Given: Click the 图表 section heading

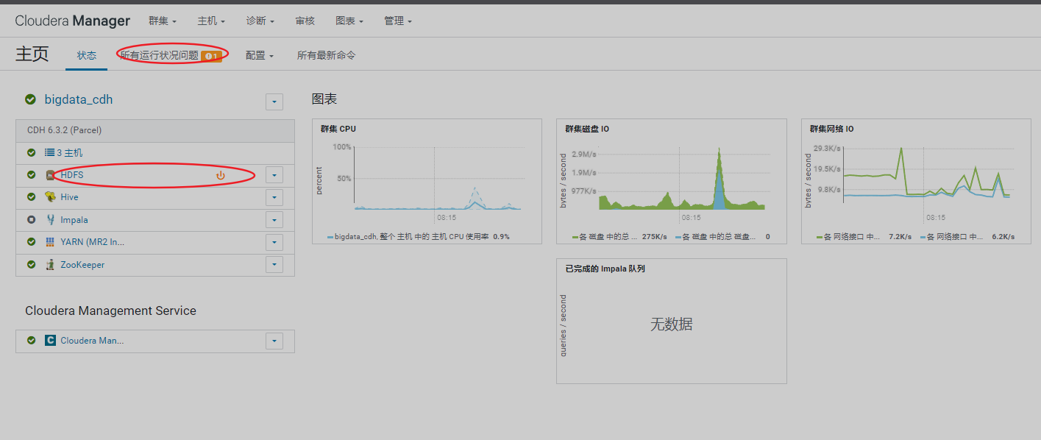Looking at the screenshot, I should click(x=324, y=99).
